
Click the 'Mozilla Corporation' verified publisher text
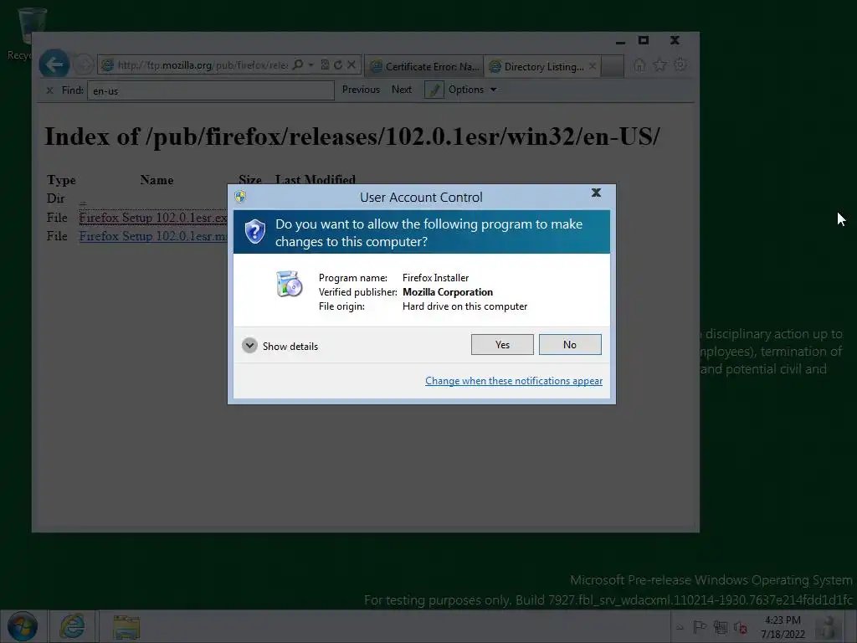[x=448, y=292]
